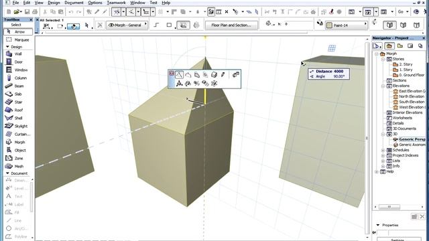Select North Elevation in Navigator
The height and width of the screenshot is (241, 429).
coord(411,96)
